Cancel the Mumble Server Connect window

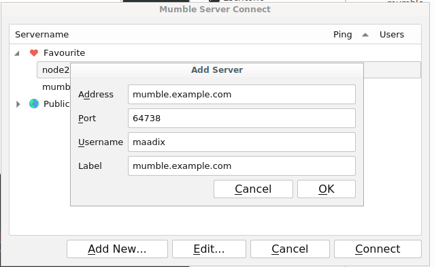pyautogui.click(x=290, y=249)
